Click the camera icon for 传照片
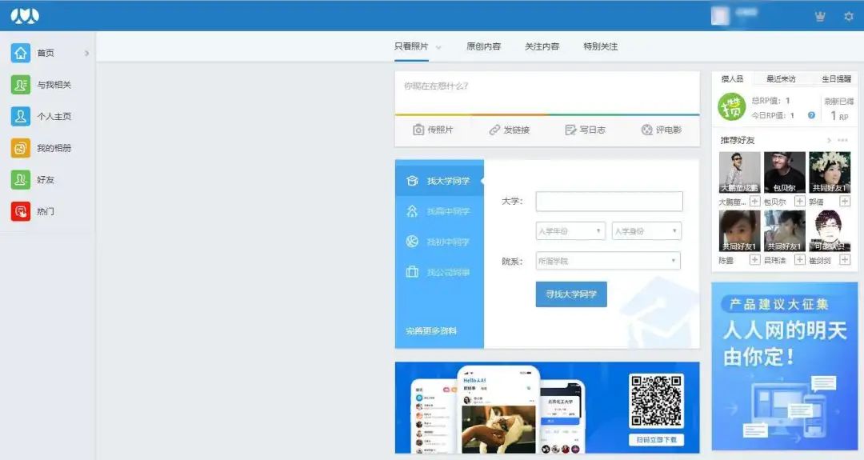 pyautogui.click(x=418, y=130)
